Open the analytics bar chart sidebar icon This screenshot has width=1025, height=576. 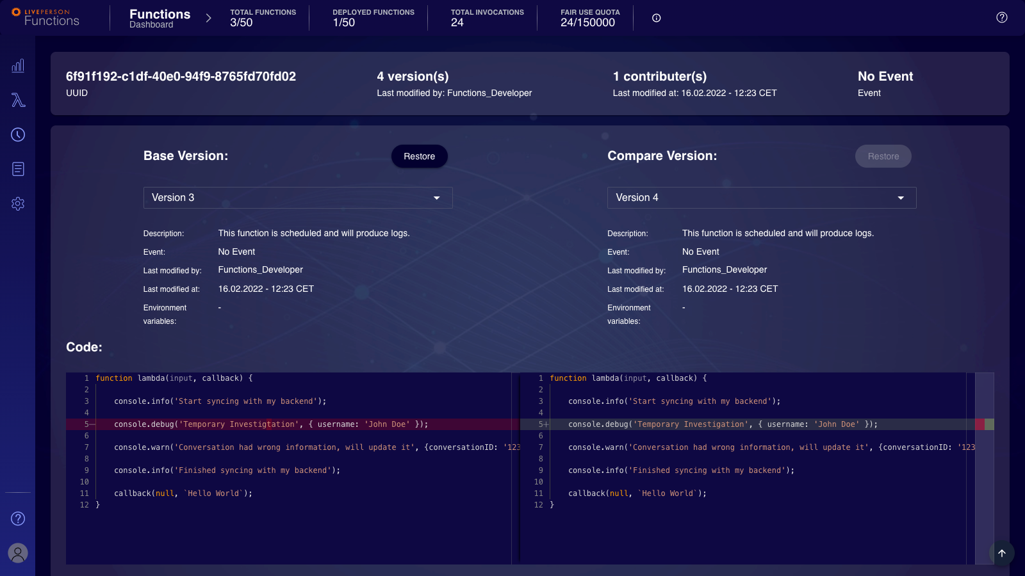18,65
